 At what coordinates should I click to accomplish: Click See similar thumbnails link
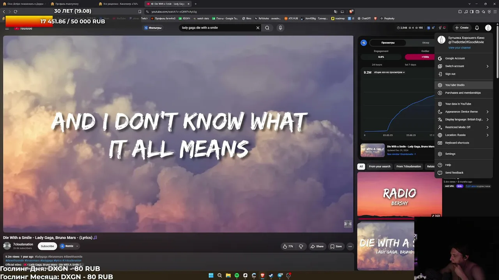[402, 154]
